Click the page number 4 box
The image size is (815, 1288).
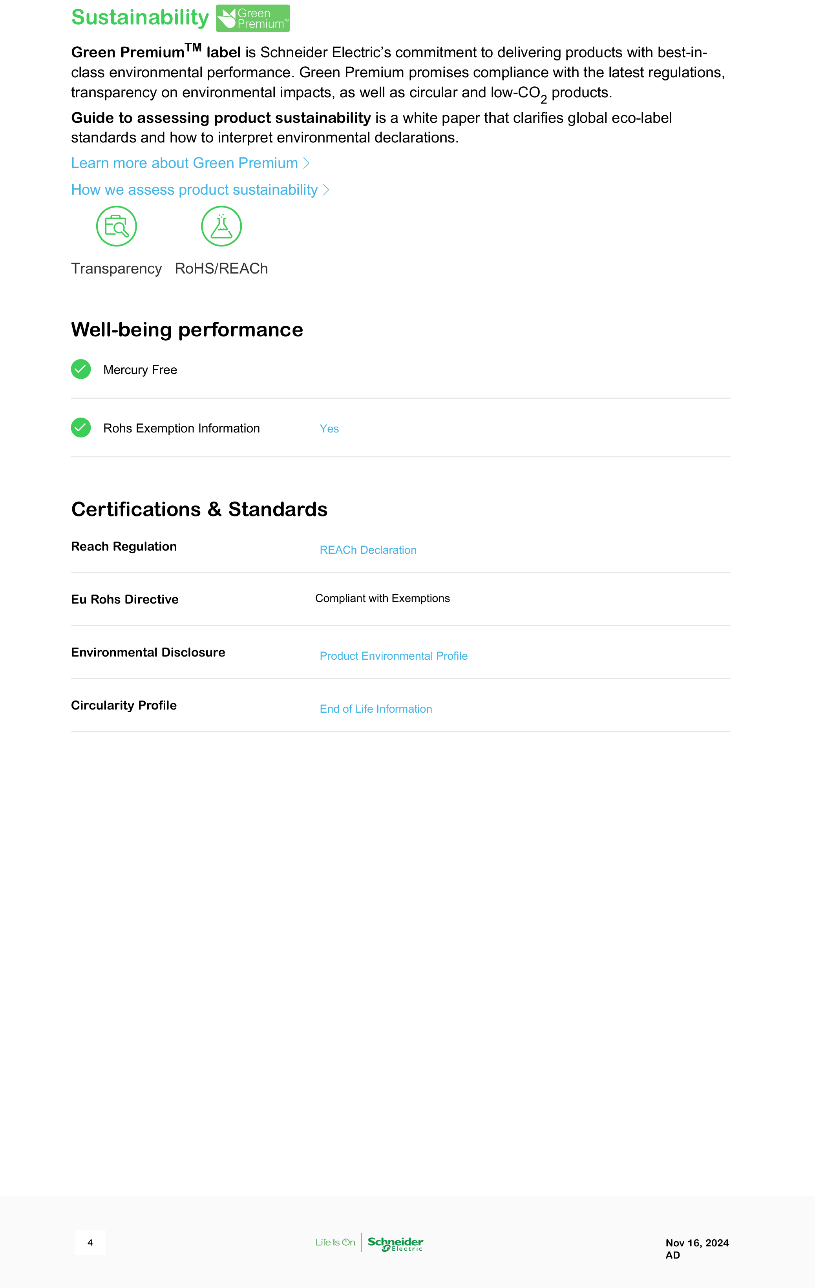pyautogui.click(x=90, y=1242)
